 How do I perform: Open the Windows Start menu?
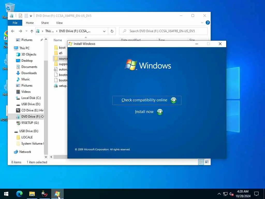tap(6, 194)
